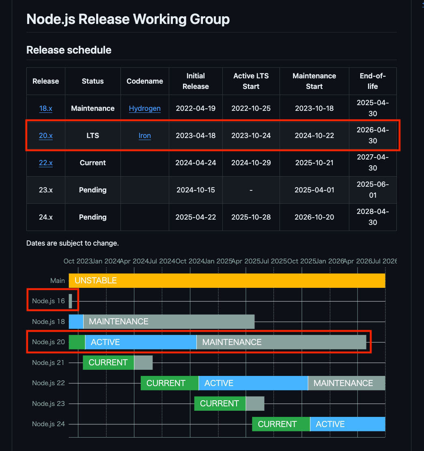Click the 23.x release cell
The image size is (424, 451).
(46, 190)
